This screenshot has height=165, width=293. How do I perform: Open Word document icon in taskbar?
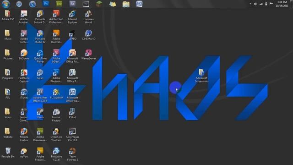click(139, 4)
